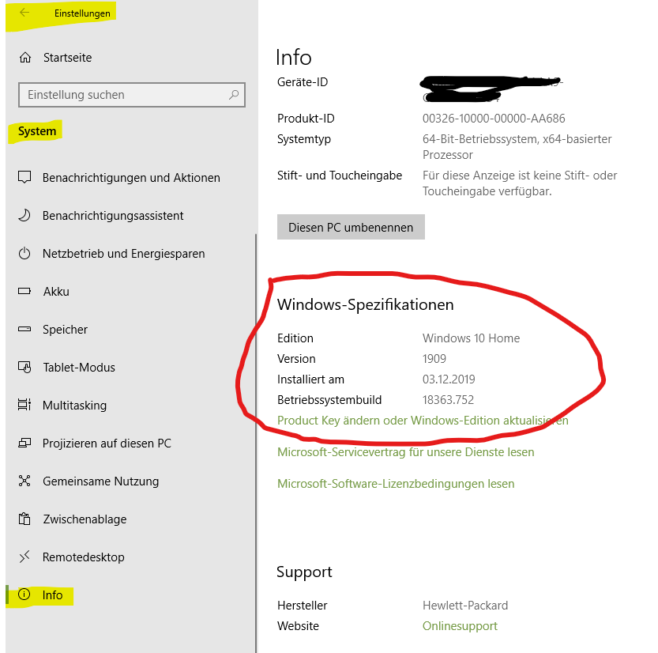The image size is (658, 653).
Task: Click the Benachrichtigungsassistent moon icon
Action: pos(24,216)
